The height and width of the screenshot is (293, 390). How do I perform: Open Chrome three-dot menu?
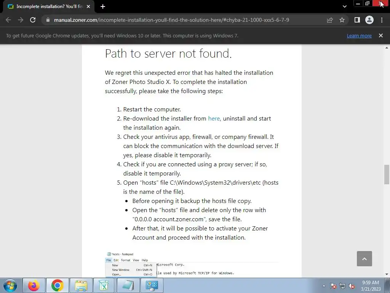[x=382, y=20]
